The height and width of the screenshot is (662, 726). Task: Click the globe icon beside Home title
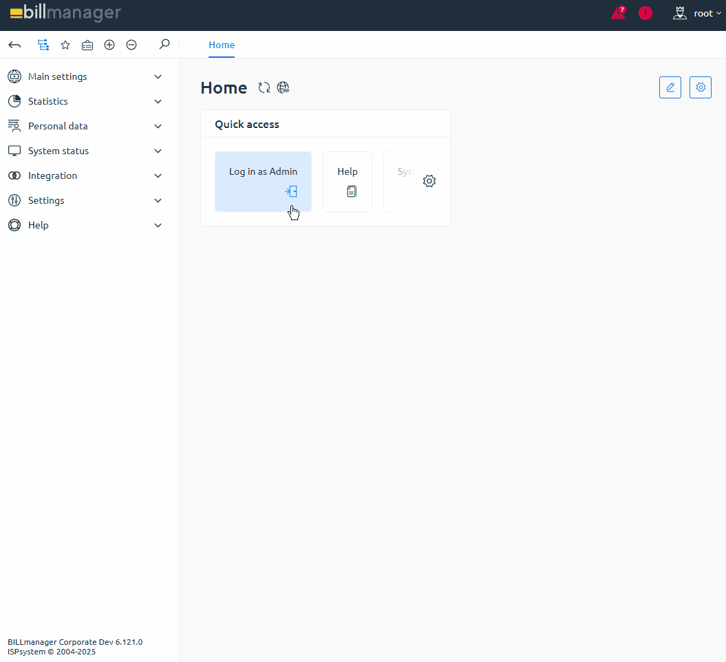point(283,87)
